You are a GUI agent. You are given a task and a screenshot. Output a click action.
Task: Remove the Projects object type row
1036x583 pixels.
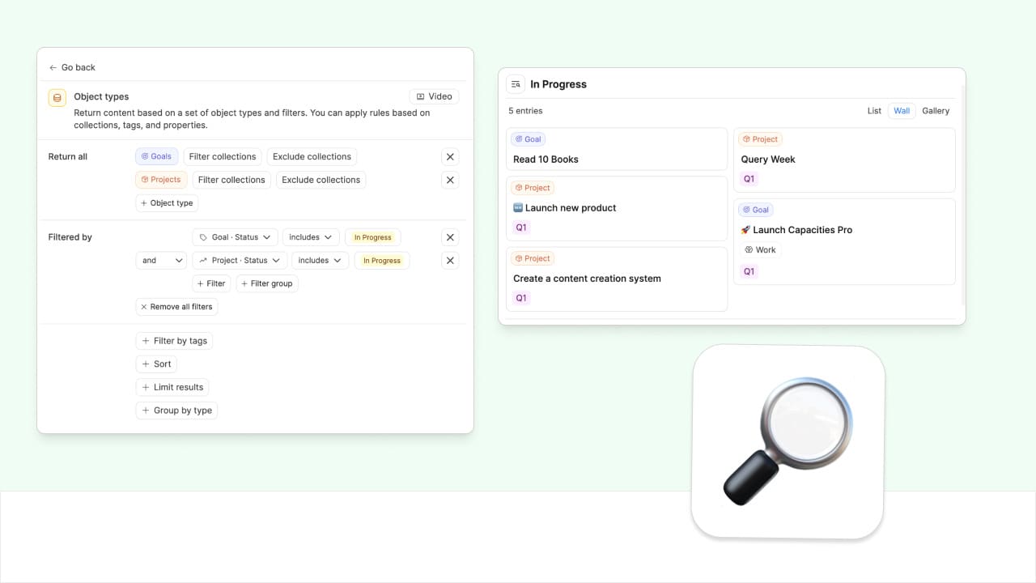(450, 180)
